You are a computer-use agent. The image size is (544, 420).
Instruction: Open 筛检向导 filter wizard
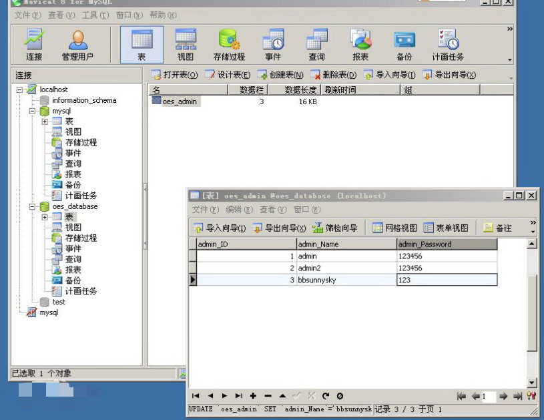click(335, 228)
